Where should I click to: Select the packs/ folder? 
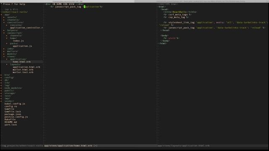(14, 44)
